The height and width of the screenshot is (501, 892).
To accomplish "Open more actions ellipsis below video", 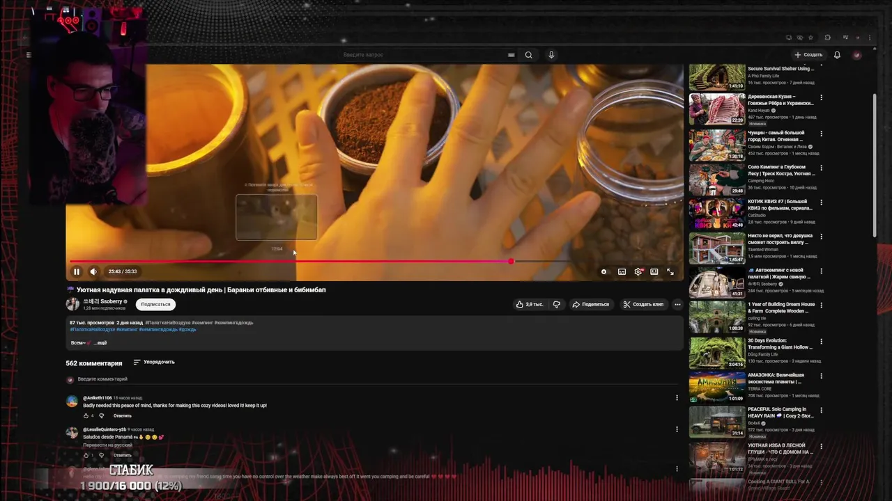I will (677, 304).
